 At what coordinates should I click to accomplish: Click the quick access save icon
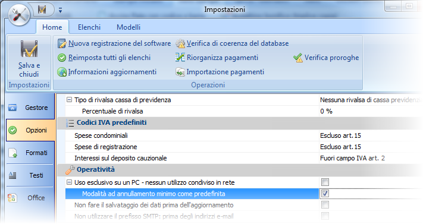(x=42, y=10)
